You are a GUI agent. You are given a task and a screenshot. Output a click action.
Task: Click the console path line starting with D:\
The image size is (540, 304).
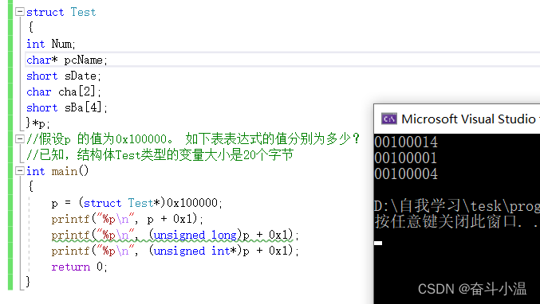point(457,206)
